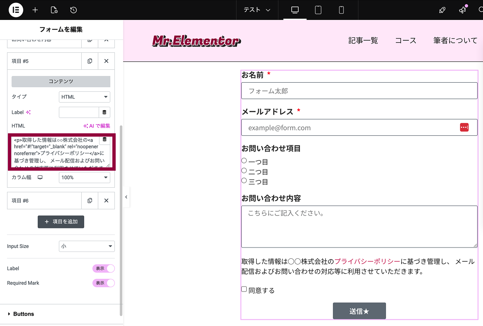Open the 記事一覧 navigation menu item
Screen dimensions: 483x326
pyautogui.click(x=363, y=40)
